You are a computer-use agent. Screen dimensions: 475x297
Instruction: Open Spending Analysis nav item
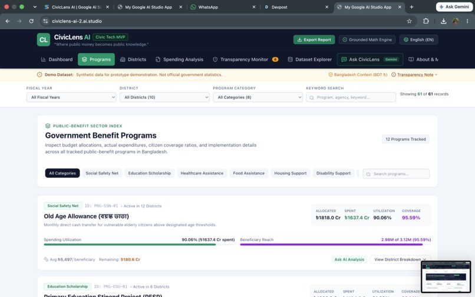[179, 60]
